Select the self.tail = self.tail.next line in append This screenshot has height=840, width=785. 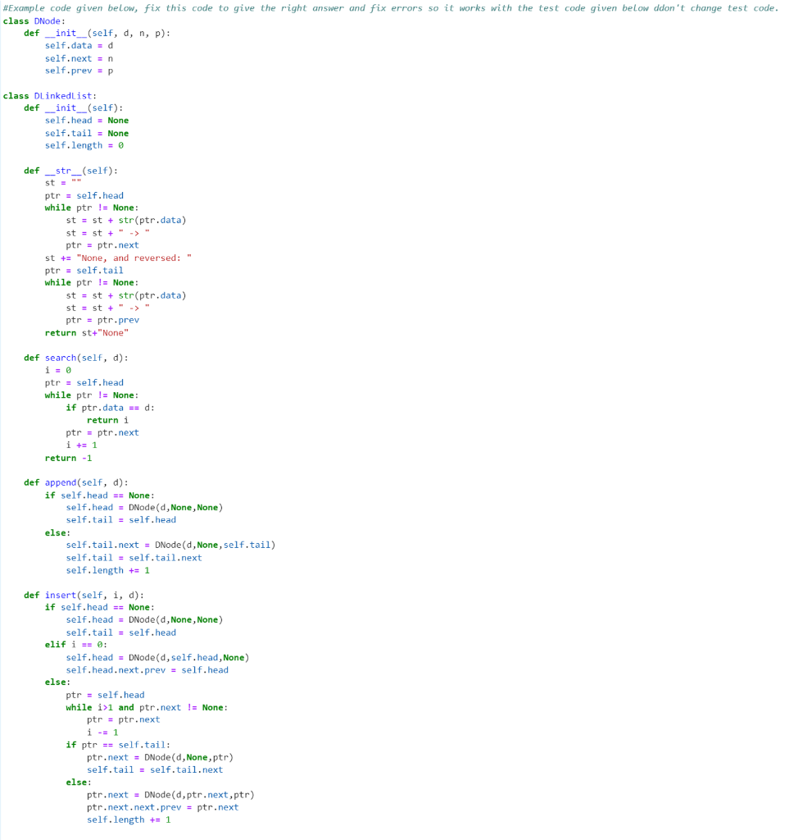click(x=120, y=557)
